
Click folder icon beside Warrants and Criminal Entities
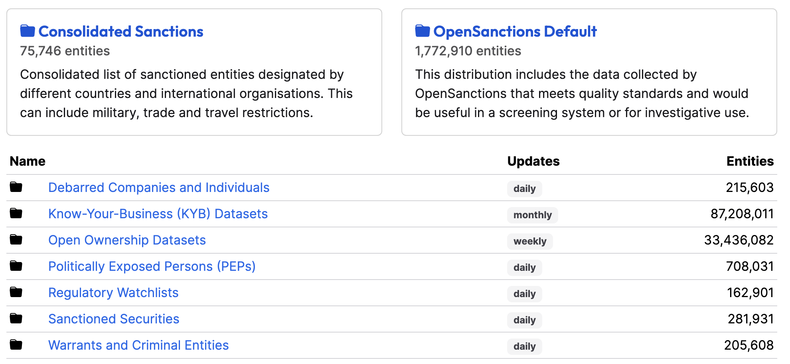(x=16, y=344)
